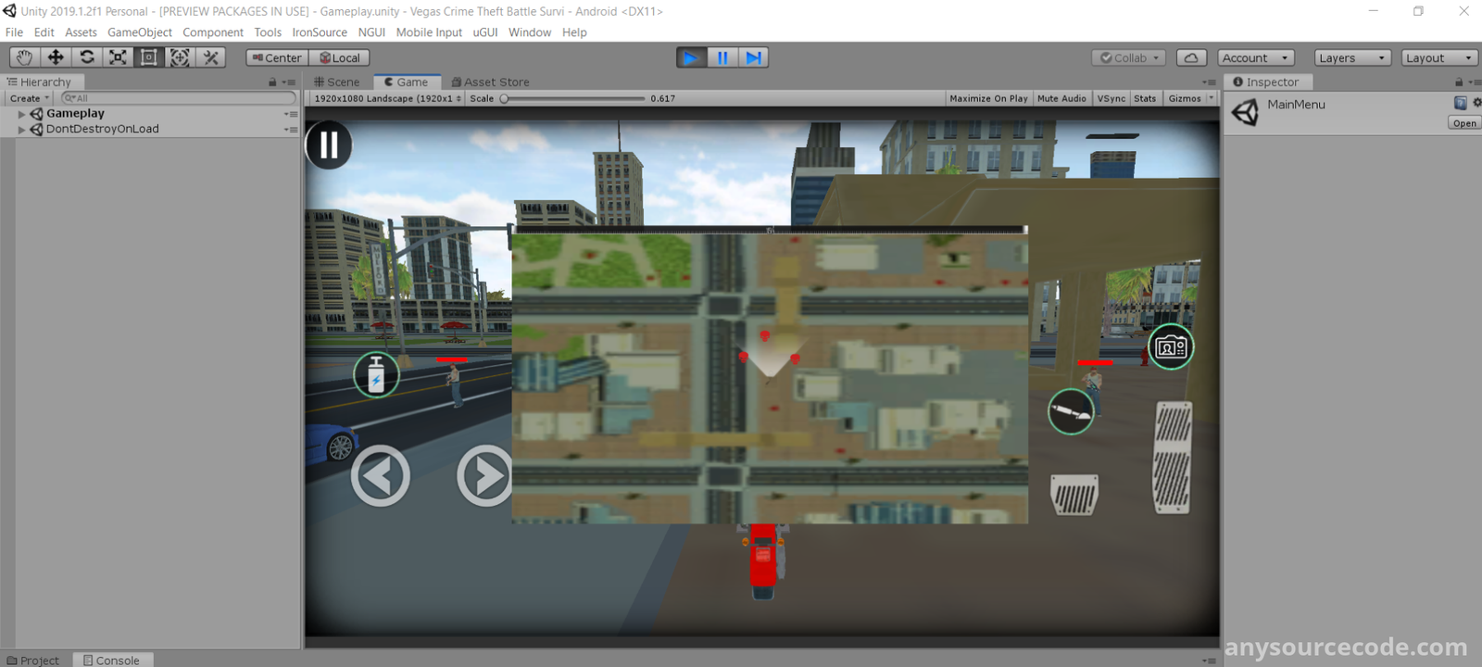Viewport: 1482px width, 667px height.
Task: Open the GameObject menu
Action: tap(139, 32)
